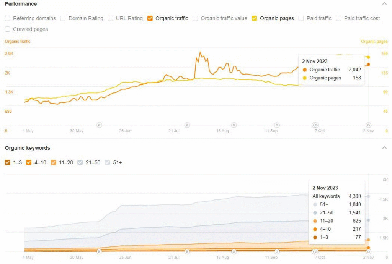Select the "G" marker near 11 Sep in Performance chart
Screen dimensions: 392x264
pyautogui.click(x=277, y=125)
